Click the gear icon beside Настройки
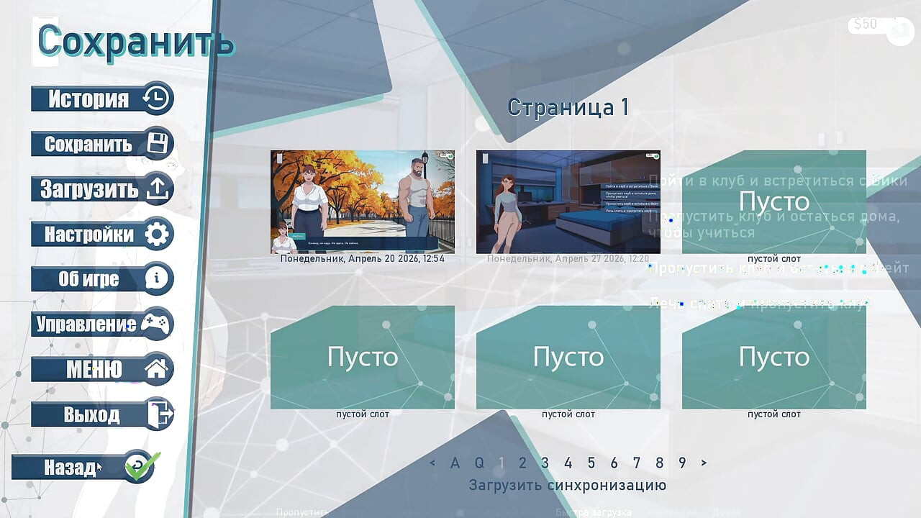Image resolution: width=921 pixels, height=518 pixels. pyautogui.click(x=156, y=235)
